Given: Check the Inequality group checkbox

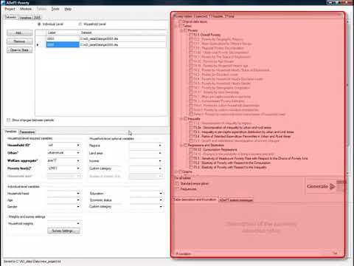Looking at the screenshot, I should [186, 119].
